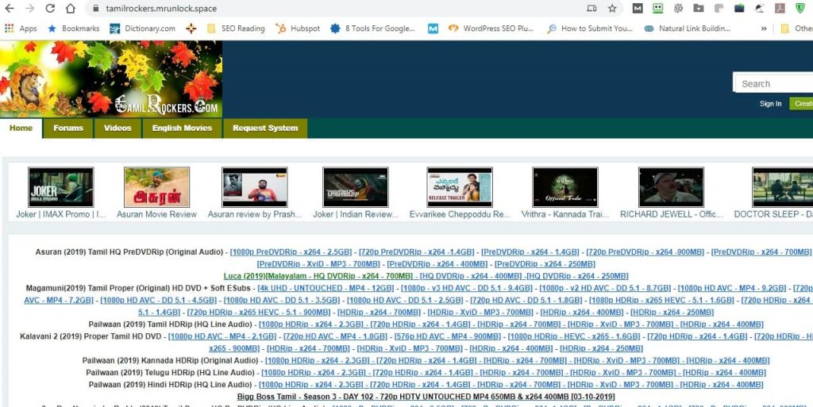Open the black bird extension icon
The height and width of the screenshot is (407, 813).
(760, 8)
